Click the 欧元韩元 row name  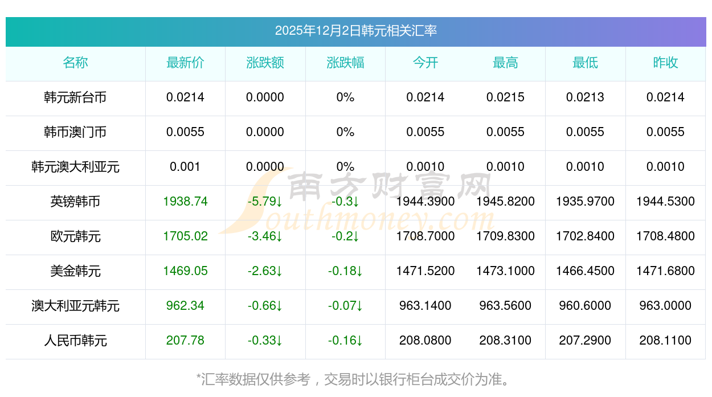[x=76, y=236]
